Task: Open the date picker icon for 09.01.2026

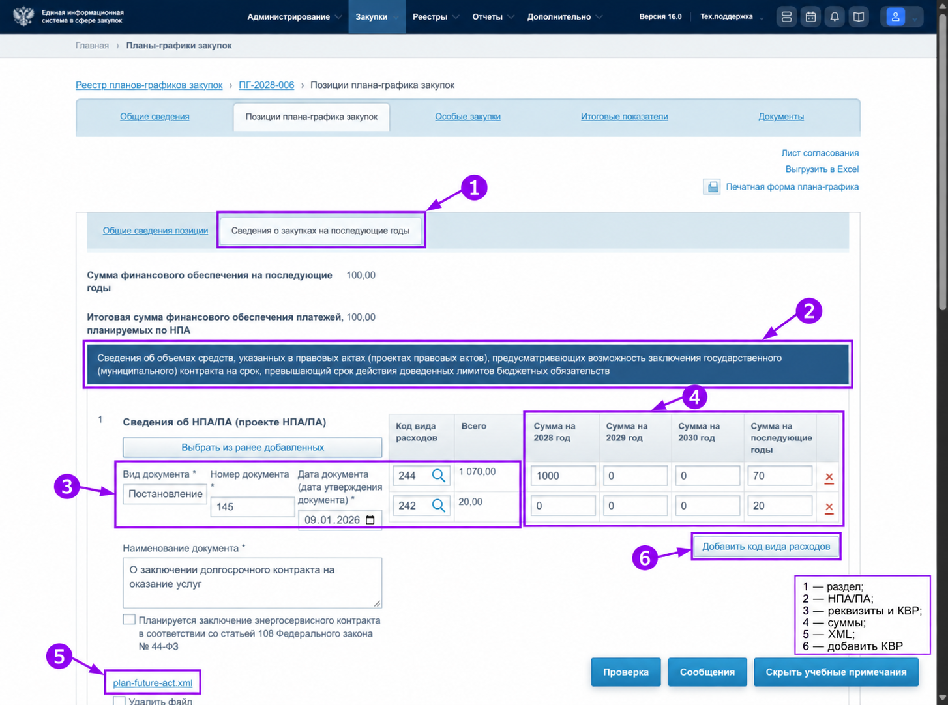Action: [370, 520]
